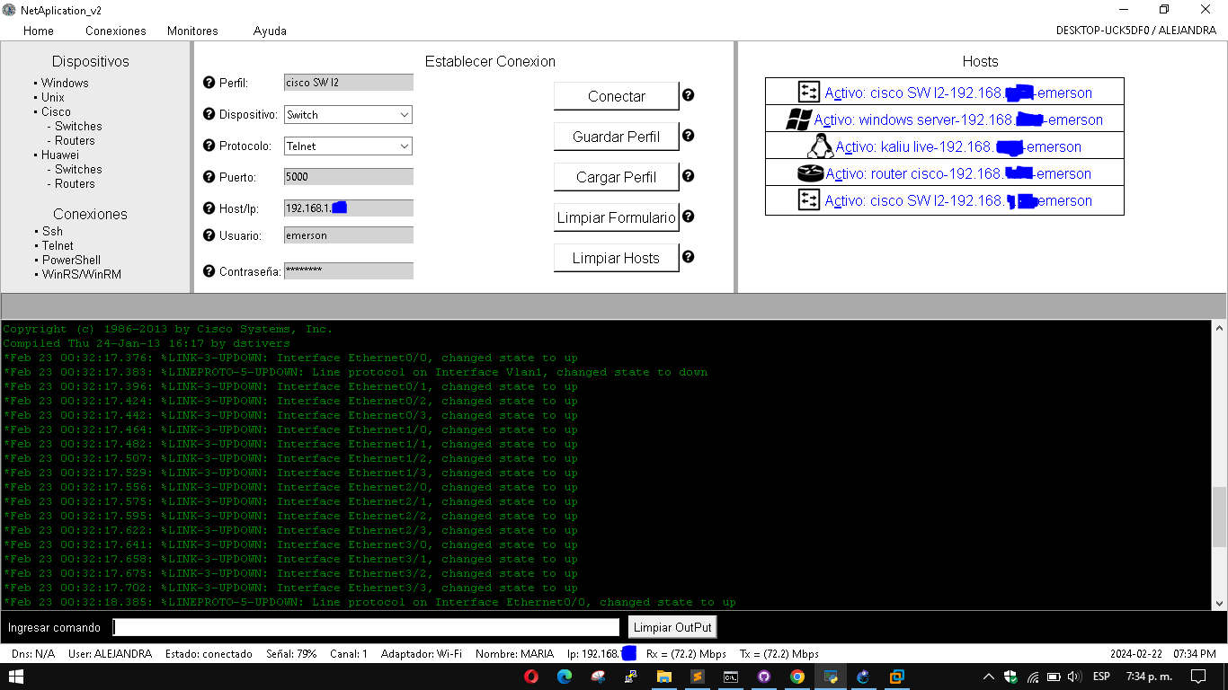Open Sublime Text from the taskbar
This screenshot has width=1228, height=690.
click(697, 677)
